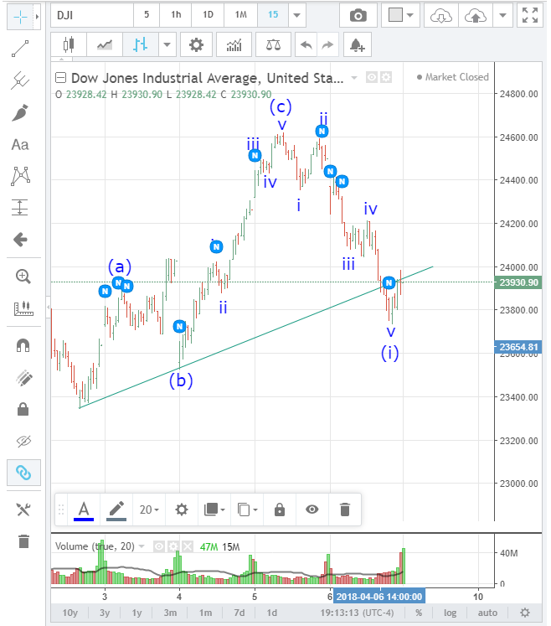Image resolution: width=551 pixels, height=626 pixels.
Task: Open the show object tree tool
Action: (x=23, y=510)
